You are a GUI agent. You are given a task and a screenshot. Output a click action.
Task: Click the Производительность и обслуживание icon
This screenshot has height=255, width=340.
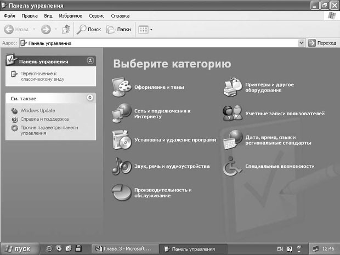point(121,192)
